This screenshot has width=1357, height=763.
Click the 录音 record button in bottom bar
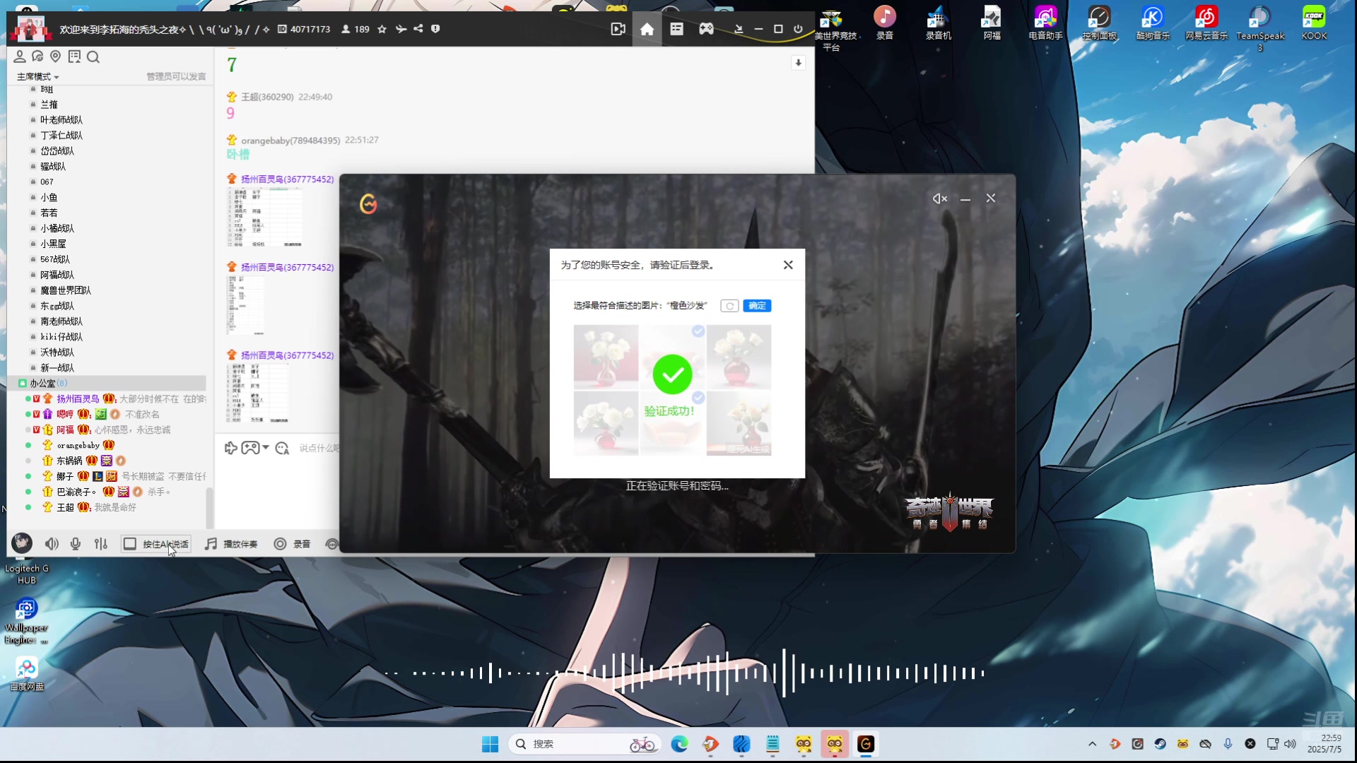click(x=292, y=544)
